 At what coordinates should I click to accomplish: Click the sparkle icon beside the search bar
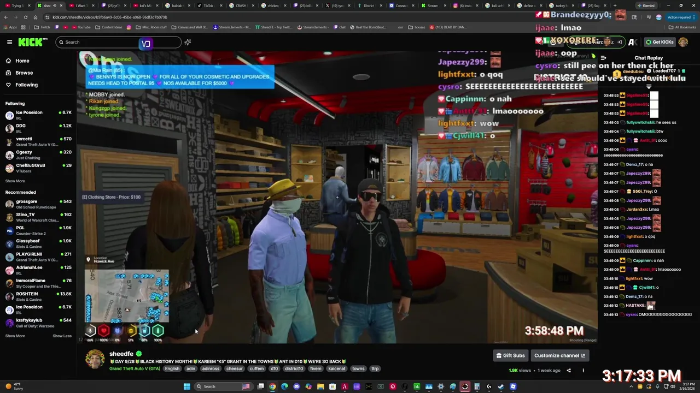(x=188, y=42)
